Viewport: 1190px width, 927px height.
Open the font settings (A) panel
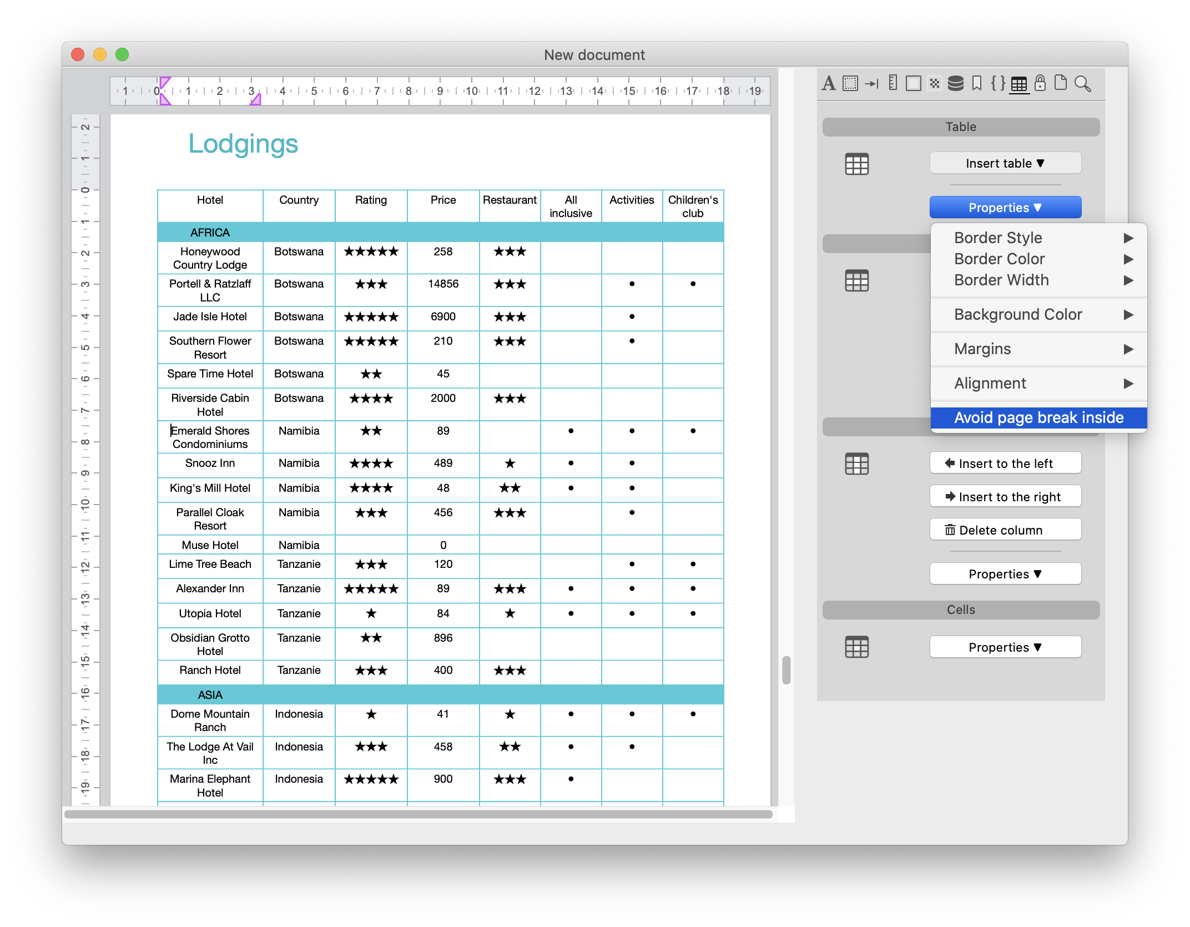click(829, 84)
